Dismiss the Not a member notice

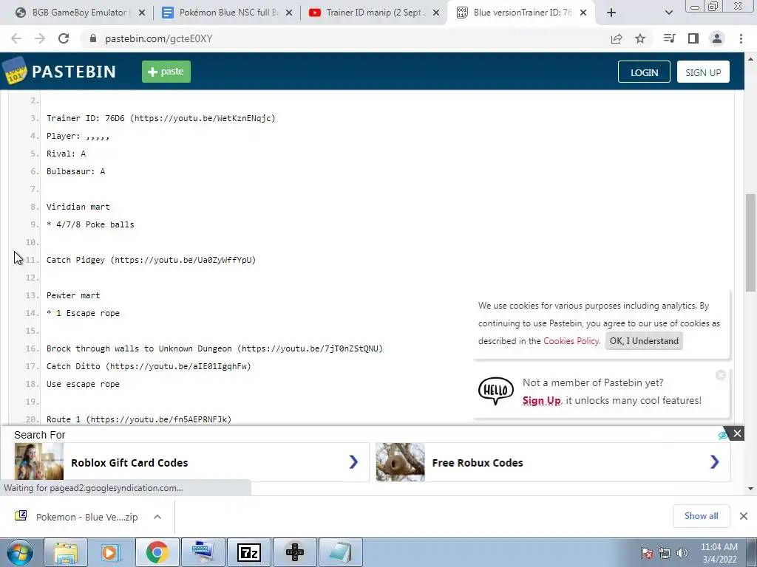[x=721, y=375]
